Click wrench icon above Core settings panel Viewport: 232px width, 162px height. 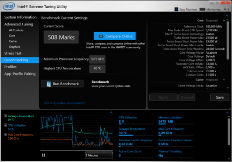(x=227, y=16)
